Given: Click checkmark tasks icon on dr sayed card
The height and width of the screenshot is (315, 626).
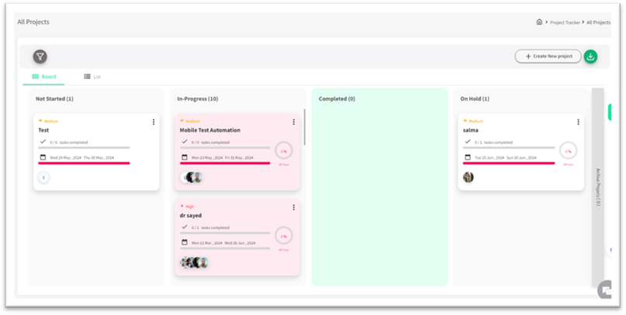Looking at the screenshot, I should [x=185, y=227].
